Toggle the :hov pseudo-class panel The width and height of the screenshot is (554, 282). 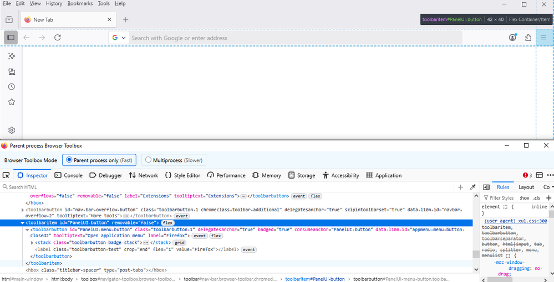coord(524,198)
